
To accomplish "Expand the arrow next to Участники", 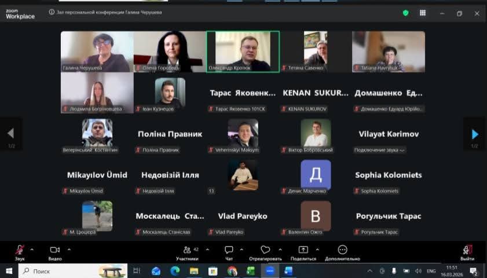I will (207, 250).
